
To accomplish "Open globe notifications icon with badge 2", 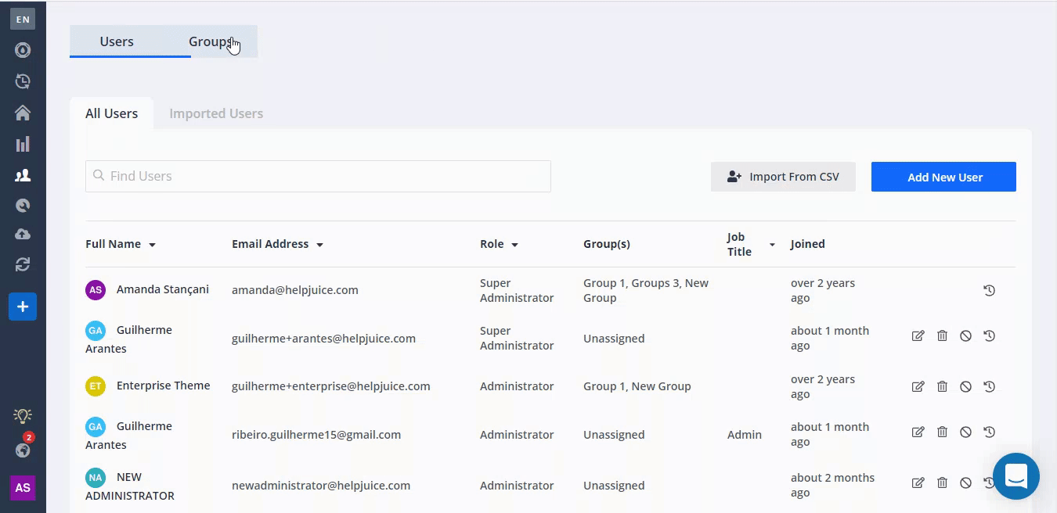I will click(x=23, y=450).
